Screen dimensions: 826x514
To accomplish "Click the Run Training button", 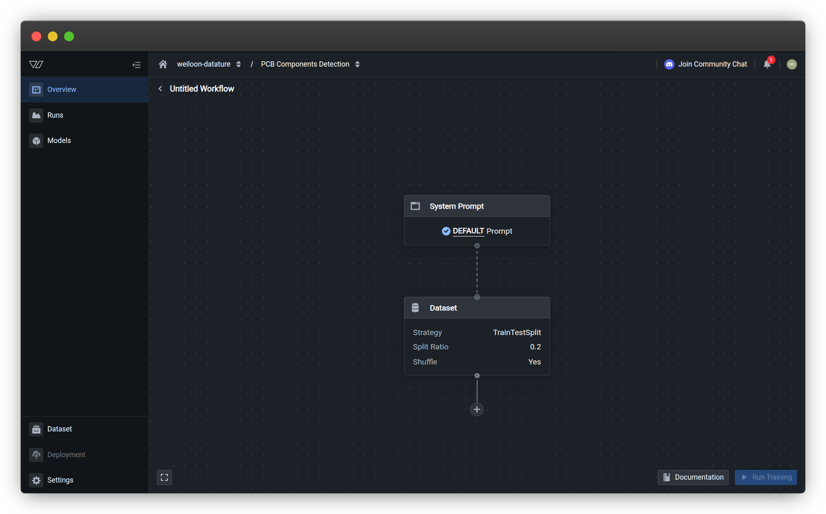I will click(x=766, y=477).
